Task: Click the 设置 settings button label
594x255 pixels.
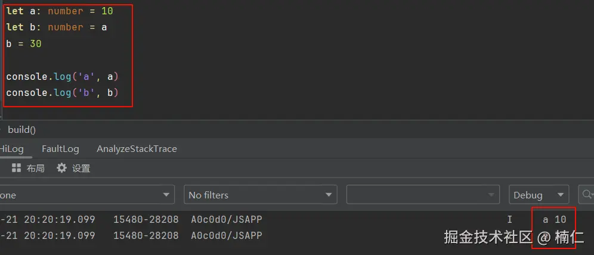Action: pos(81,169)
